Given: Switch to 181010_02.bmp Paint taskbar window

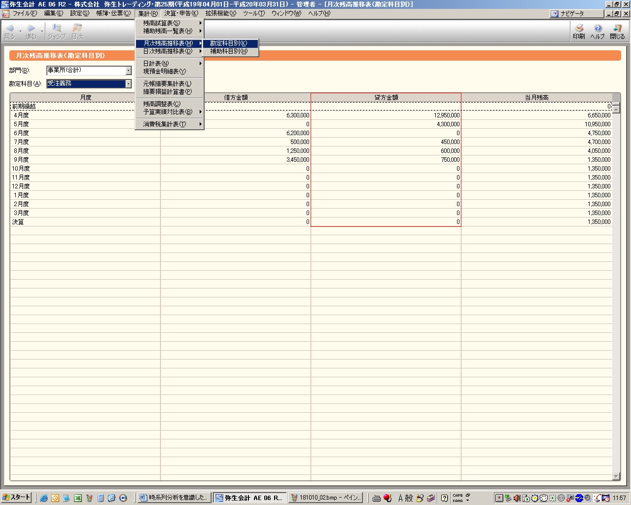Looking at the screenshot, I should pos(326,498).
